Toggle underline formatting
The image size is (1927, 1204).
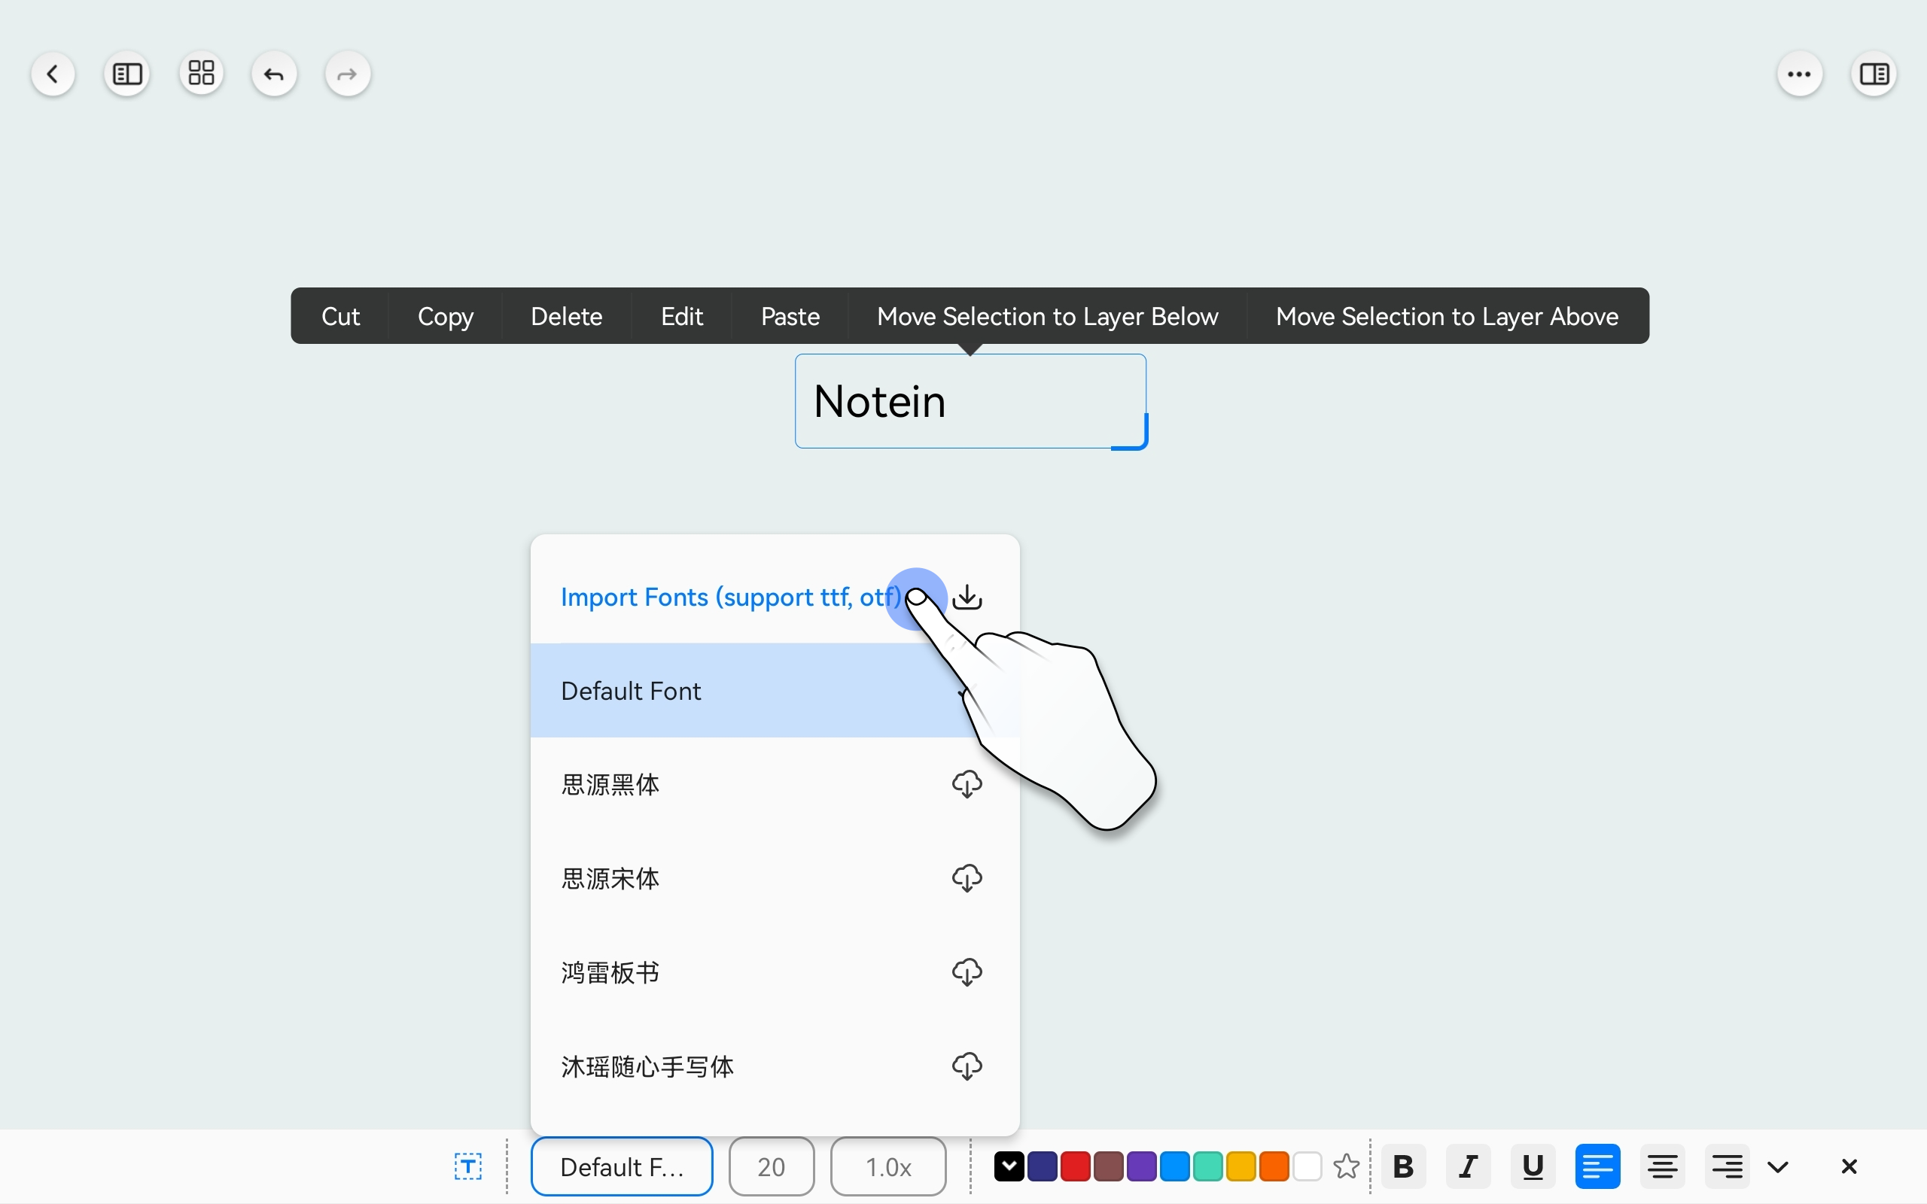click(1533, 1166)
